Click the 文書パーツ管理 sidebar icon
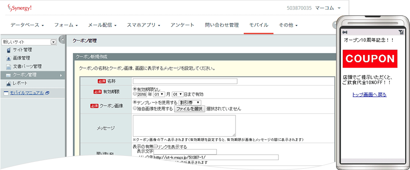Image resolution: width=410 pixels, height=170 pixels. pos(8,67)
